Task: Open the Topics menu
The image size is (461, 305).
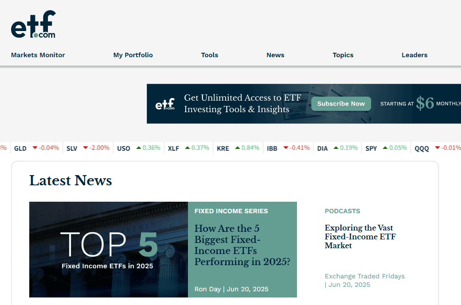Action: click(343, 55)
